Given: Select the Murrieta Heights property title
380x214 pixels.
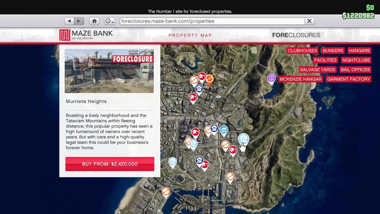Looking at the screenshot, I should click(x=86, y=101).
